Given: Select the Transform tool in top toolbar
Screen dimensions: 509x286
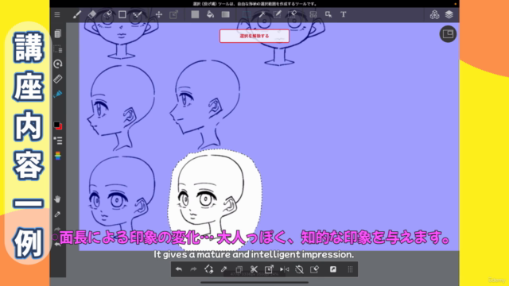Looking at the screenshot, I should [x=173, y=14].
